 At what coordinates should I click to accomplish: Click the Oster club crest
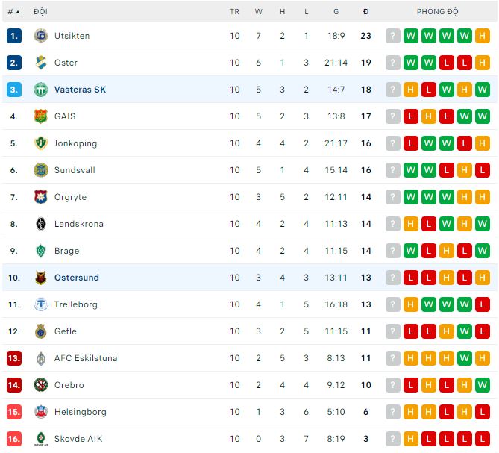(x=40, y=63)
